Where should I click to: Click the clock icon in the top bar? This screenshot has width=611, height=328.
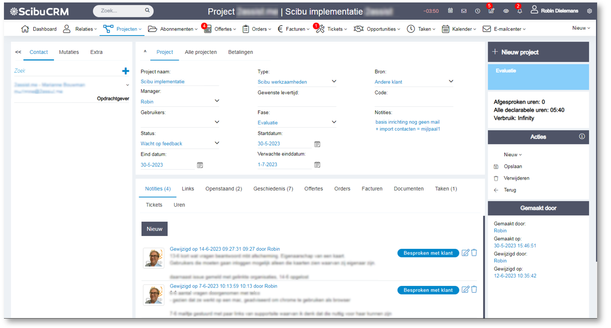coord(477,11)
